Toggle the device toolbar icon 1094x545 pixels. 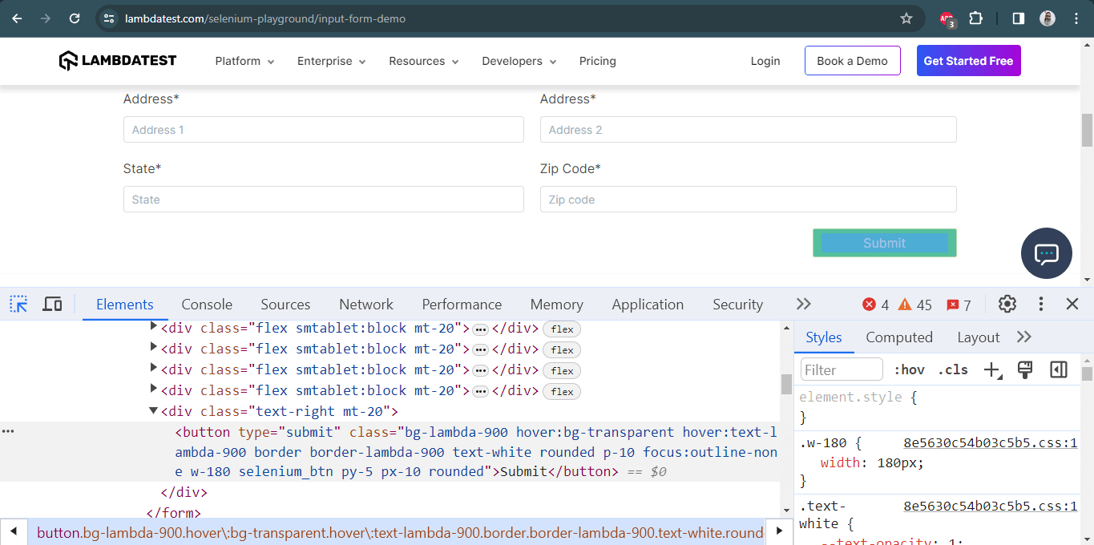(x=52, y=305)
